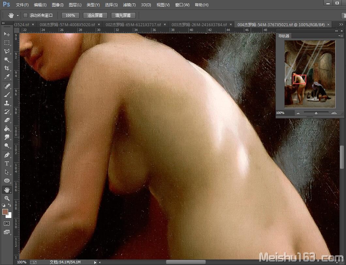Select the Brush tool
This screenshot has height=265, width=346.
coord(7,94)
